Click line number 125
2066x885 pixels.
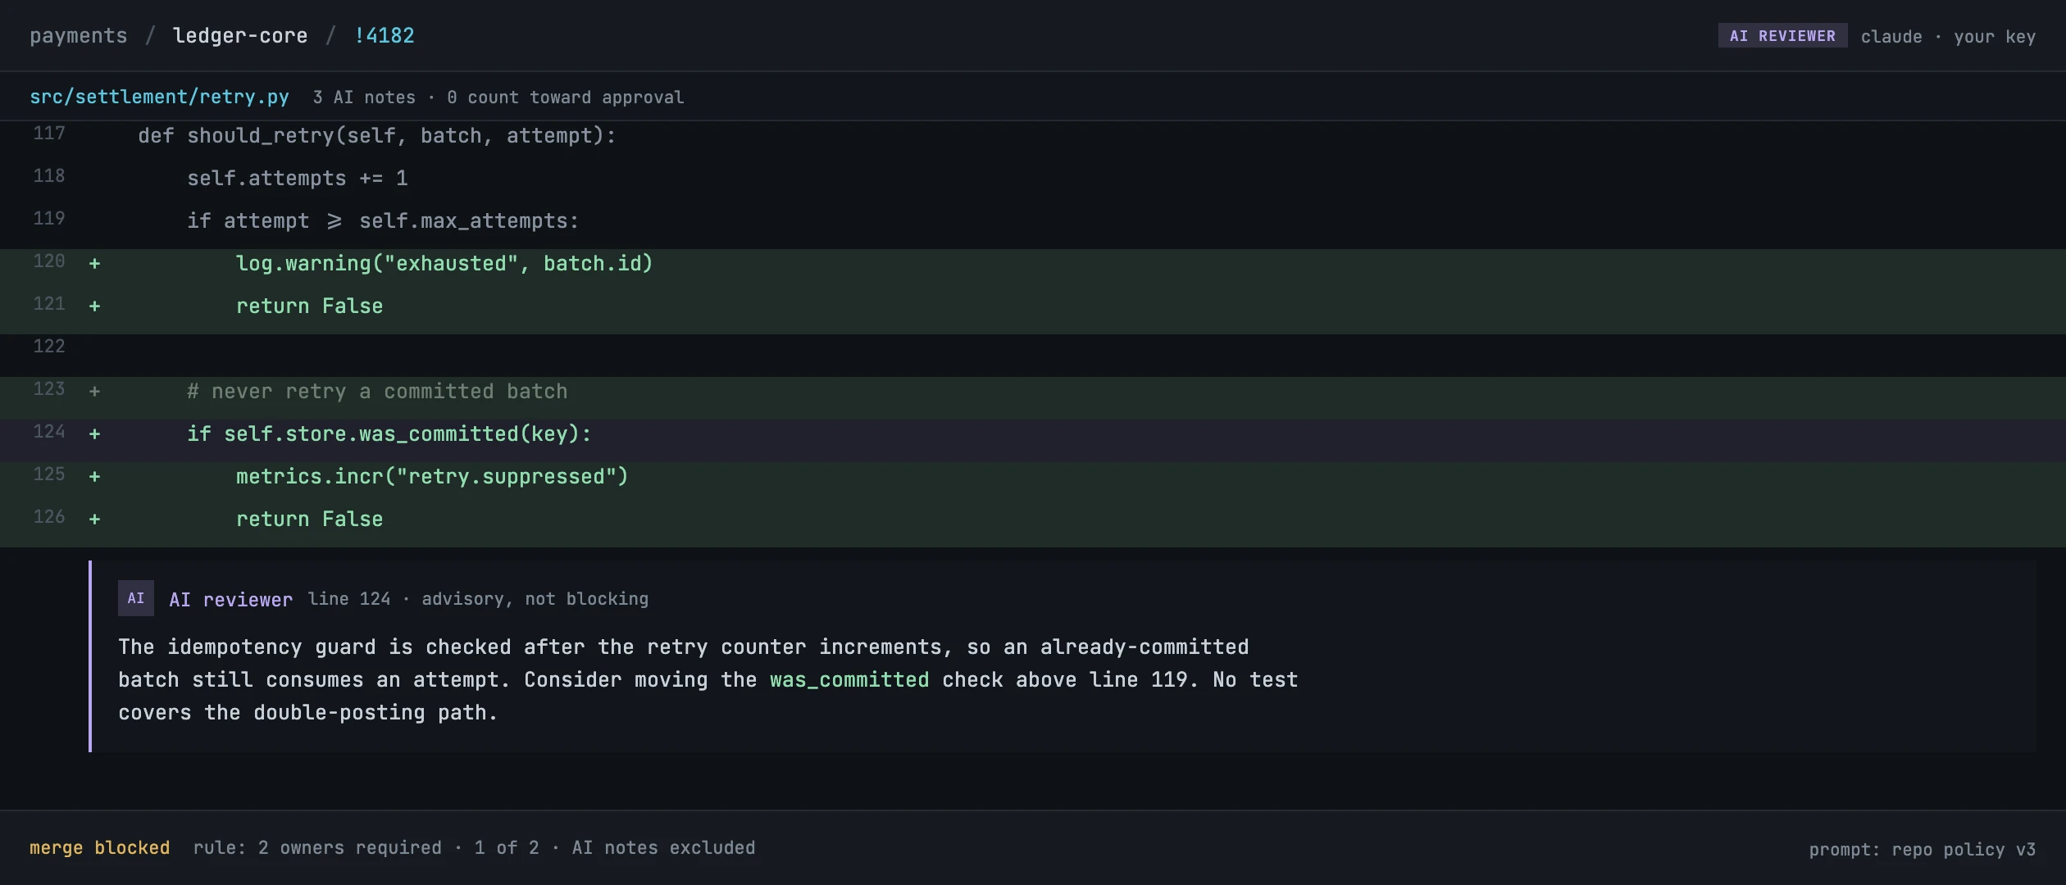pyautogui.click(x=49, y=474)
